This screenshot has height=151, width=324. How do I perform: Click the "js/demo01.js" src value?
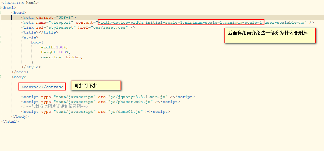[125, 112]
